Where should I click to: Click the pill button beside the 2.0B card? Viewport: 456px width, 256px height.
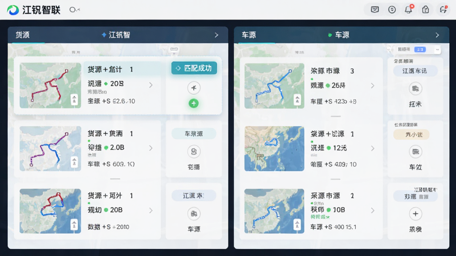pyautogui.click(x=194, y=134)
